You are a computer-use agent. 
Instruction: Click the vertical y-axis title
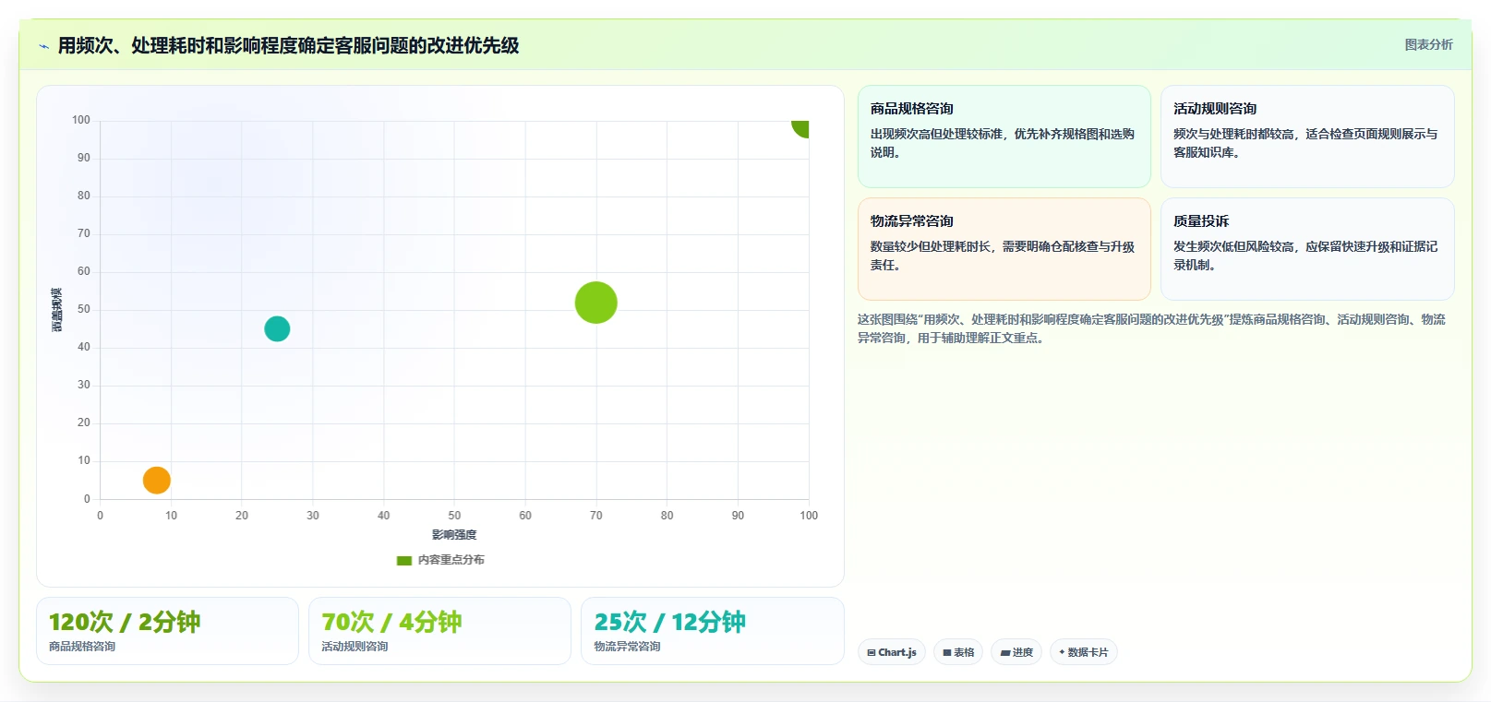pos(56,310)
